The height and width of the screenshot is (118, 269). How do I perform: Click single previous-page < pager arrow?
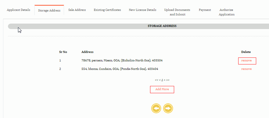[x=160, y=80]
